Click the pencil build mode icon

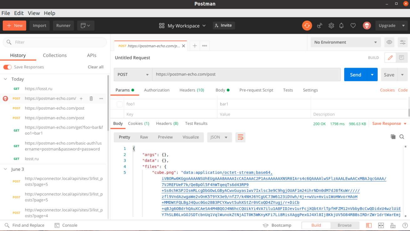(x=390, y=58)
